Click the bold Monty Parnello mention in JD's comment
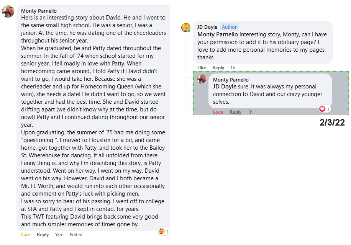This screenshot has height=245, width=351. tap(217, 34)
